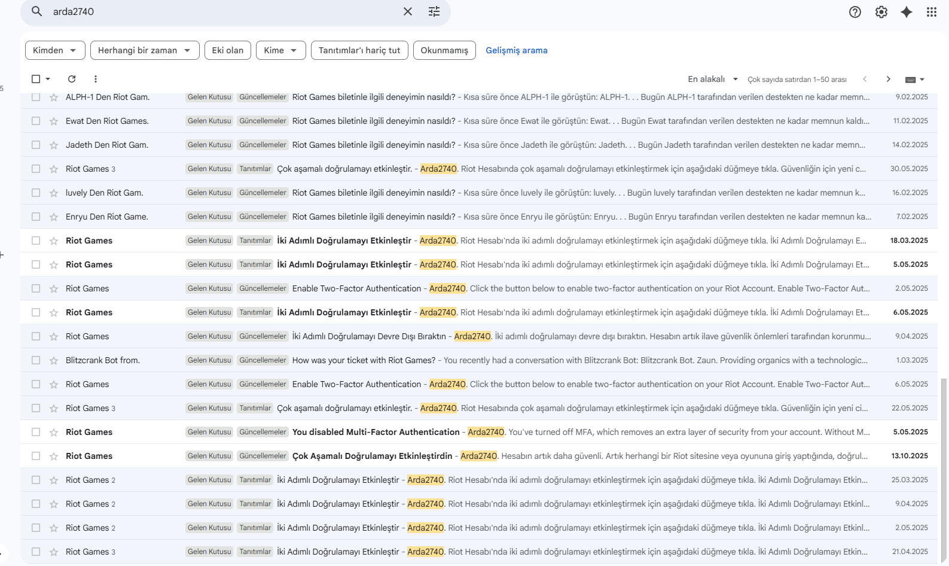Clear the search query with the X icon
Image resolution: width=949 pixels, height=566 pixels.
408,11
